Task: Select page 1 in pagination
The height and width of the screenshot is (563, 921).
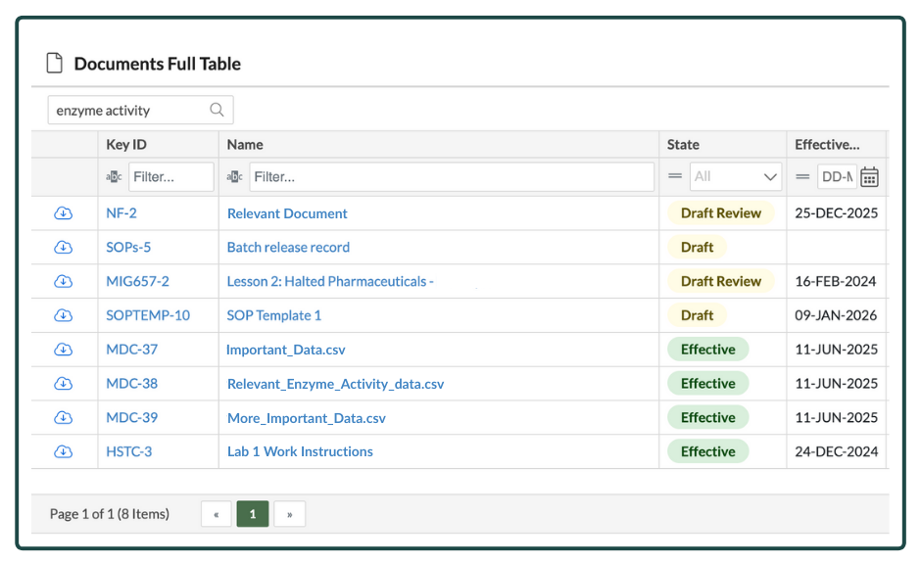Action: (x=252, y=514)
